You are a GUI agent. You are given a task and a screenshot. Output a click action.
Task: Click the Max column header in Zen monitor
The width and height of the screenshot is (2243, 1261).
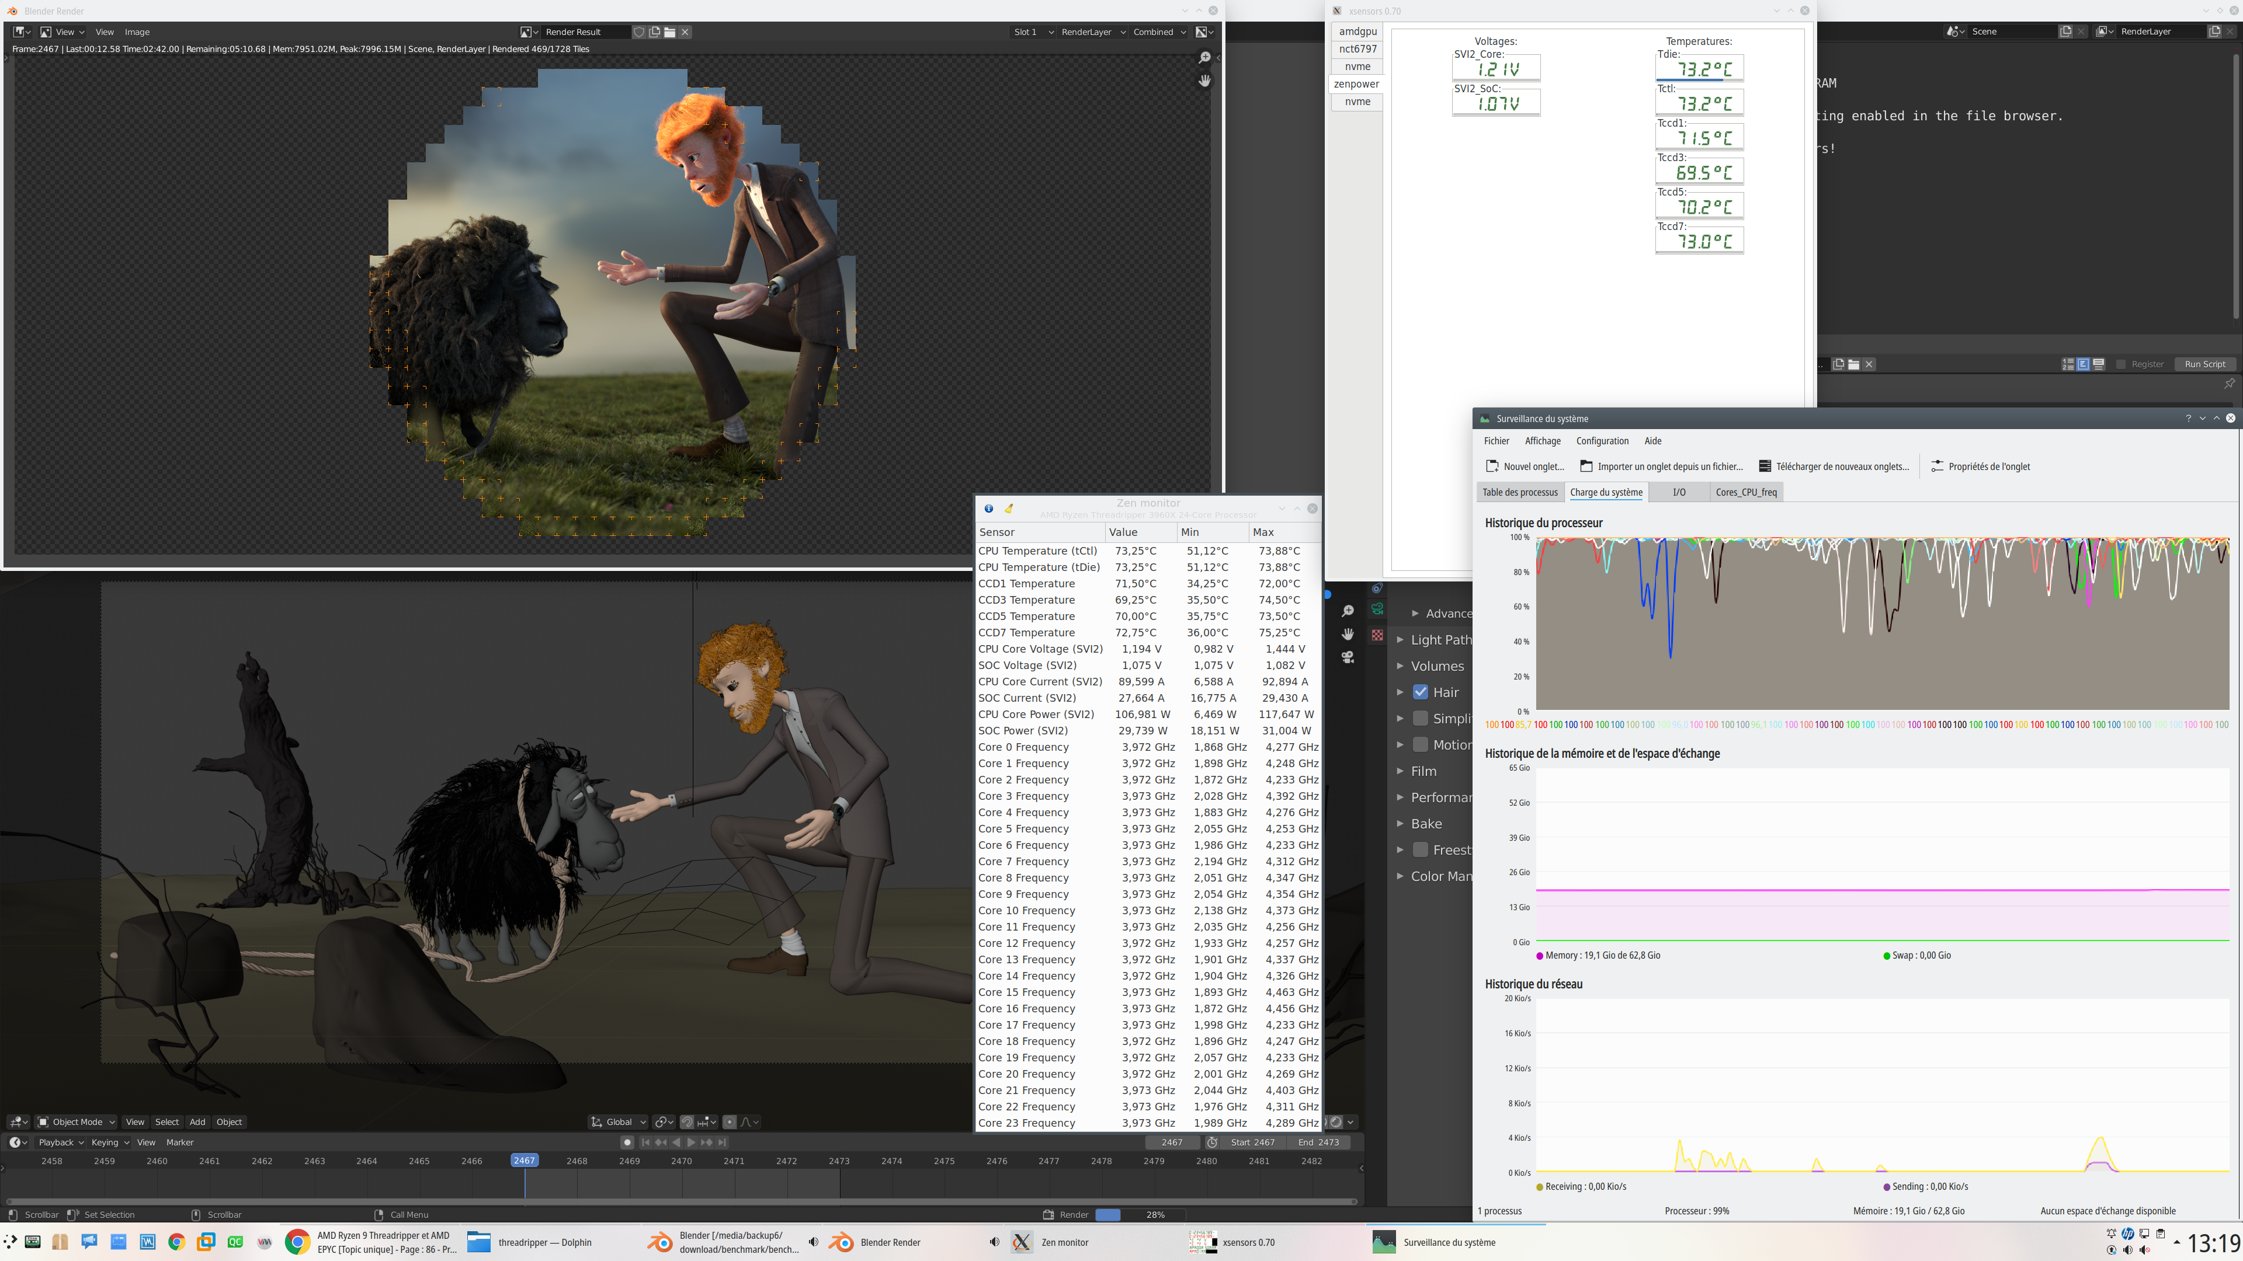pyautogui.click(x=1284, y=532)
